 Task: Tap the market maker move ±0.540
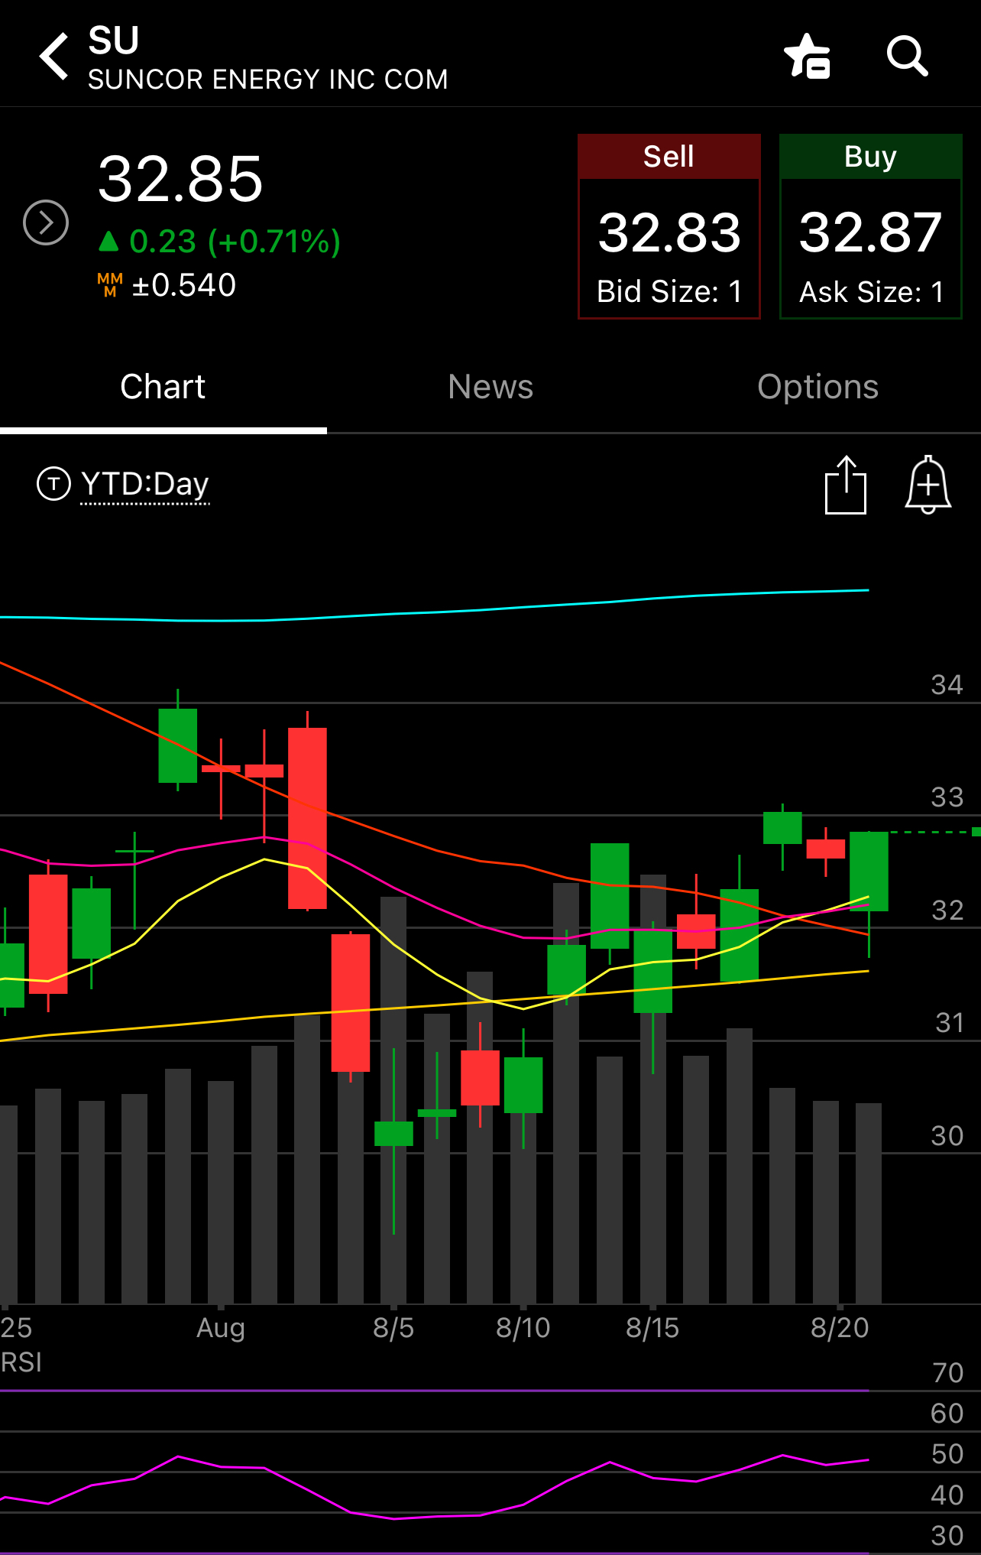pyautogui.click(x=167, y=285)
